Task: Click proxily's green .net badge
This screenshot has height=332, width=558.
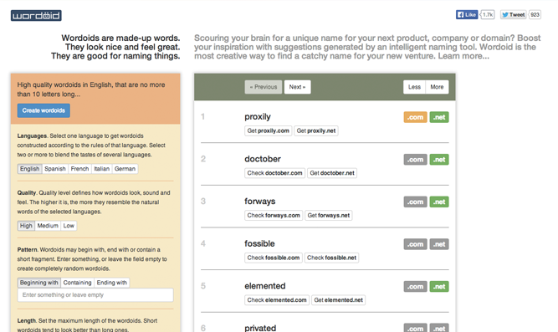Action: pos(439,117)
